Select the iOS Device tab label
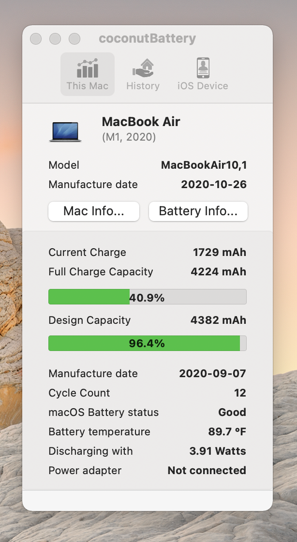Screen dimensions: 297x542 tap(203, 86)
